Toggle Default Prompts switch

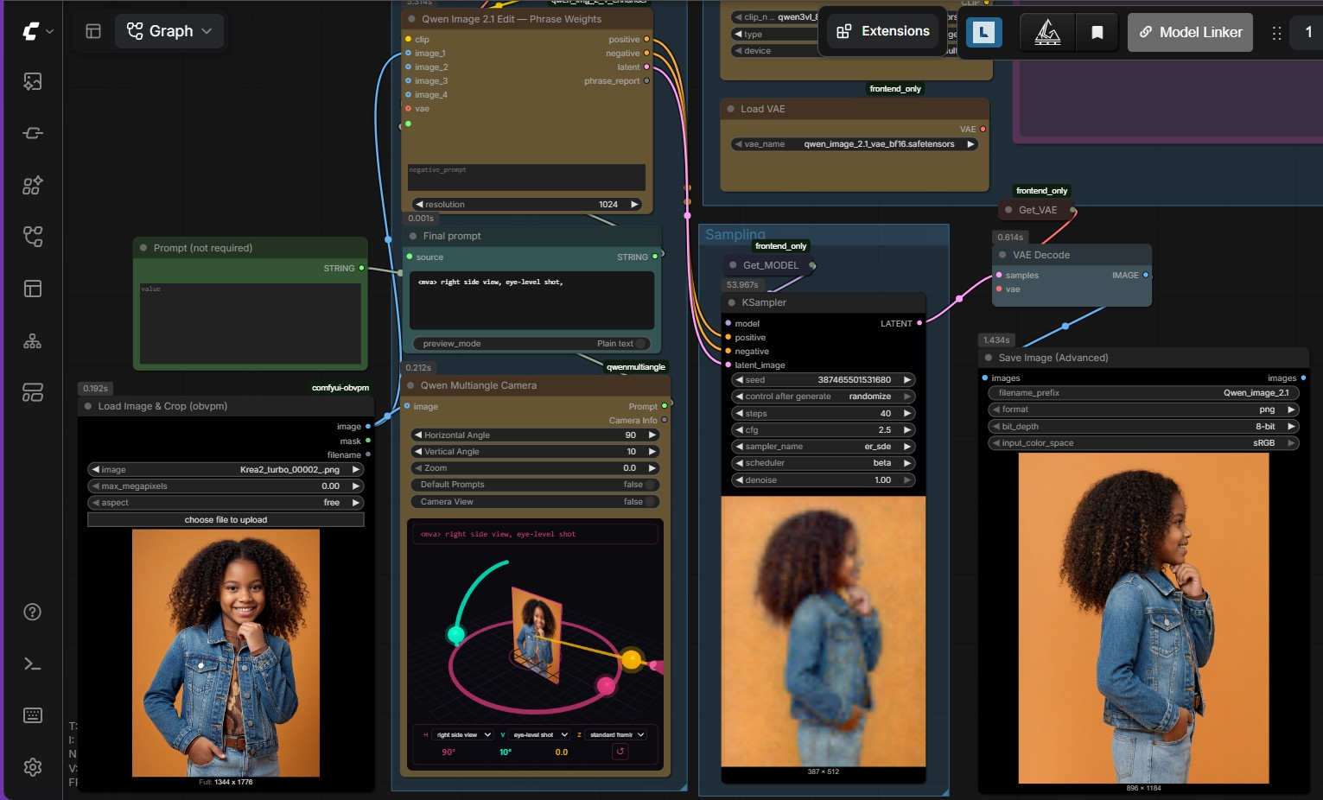pyautogui.click(x=651, y=485)
